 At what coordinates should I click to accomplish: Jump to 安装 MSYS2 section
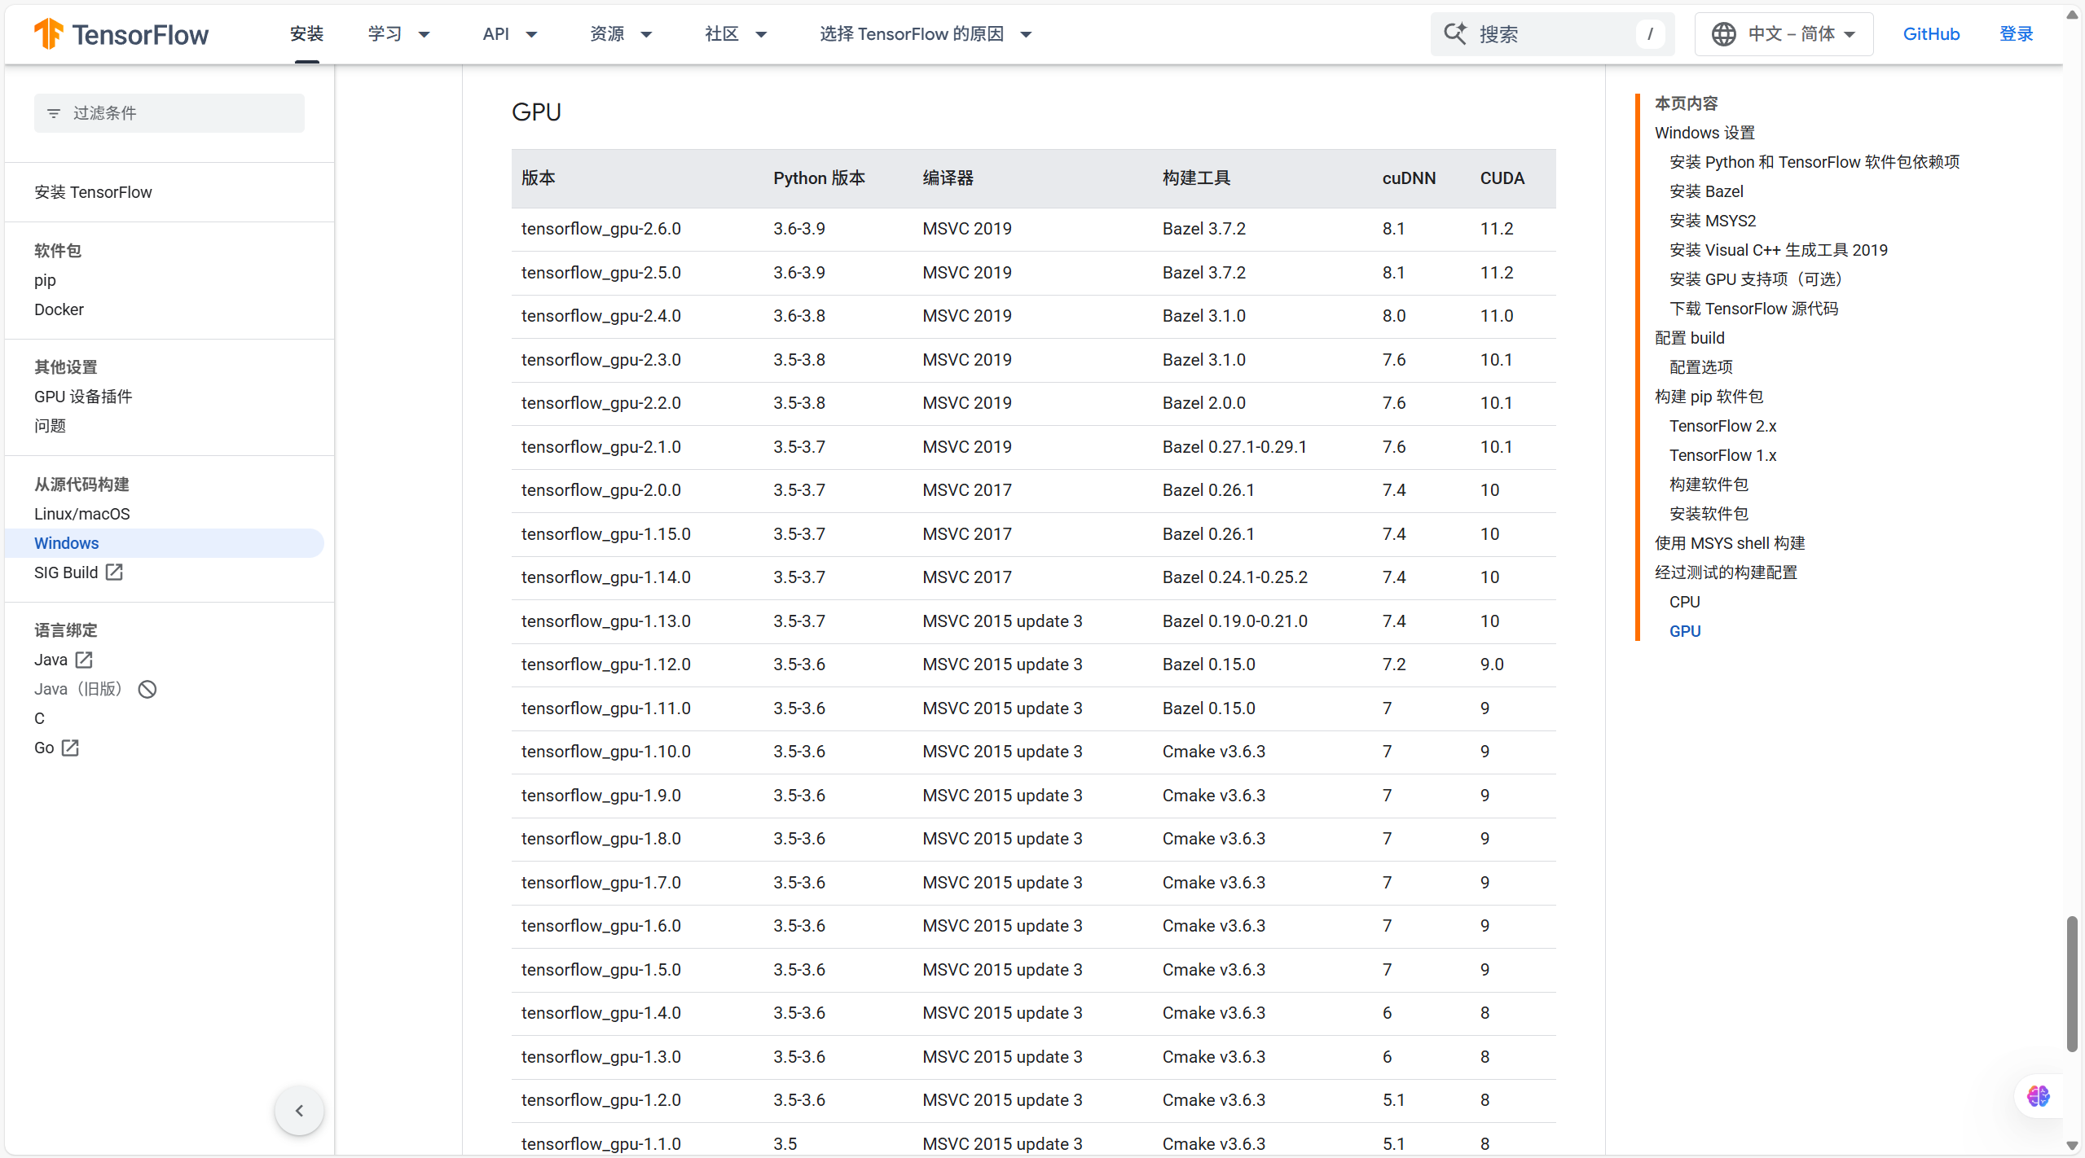click(x=1713, y=221)
